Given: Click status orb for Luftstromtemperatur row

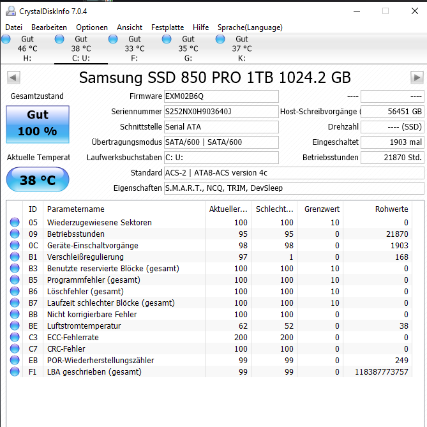Looking at the screenshot, I should click(x=15, y=326).
